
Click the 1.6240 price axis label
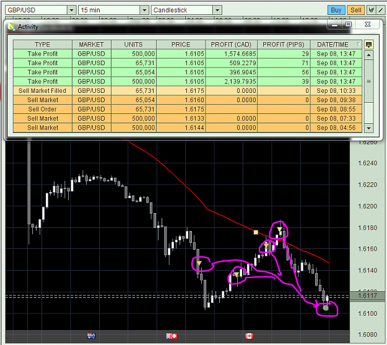click(368, 164)
